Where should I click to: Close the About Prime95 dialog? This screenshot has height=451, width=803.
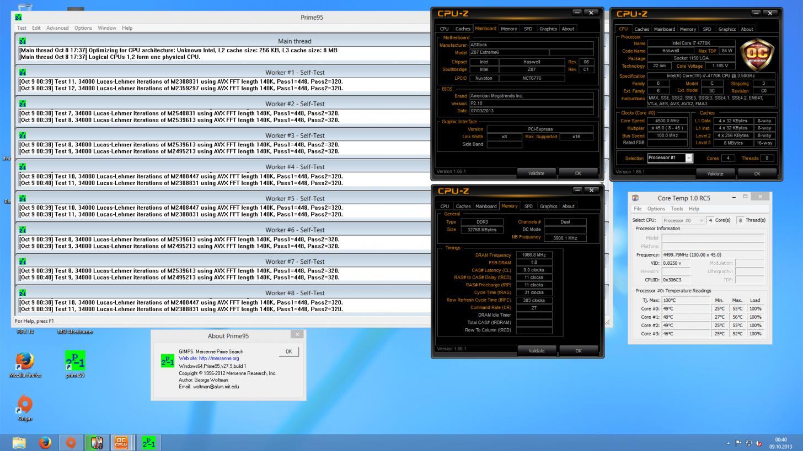coord(297,334)
